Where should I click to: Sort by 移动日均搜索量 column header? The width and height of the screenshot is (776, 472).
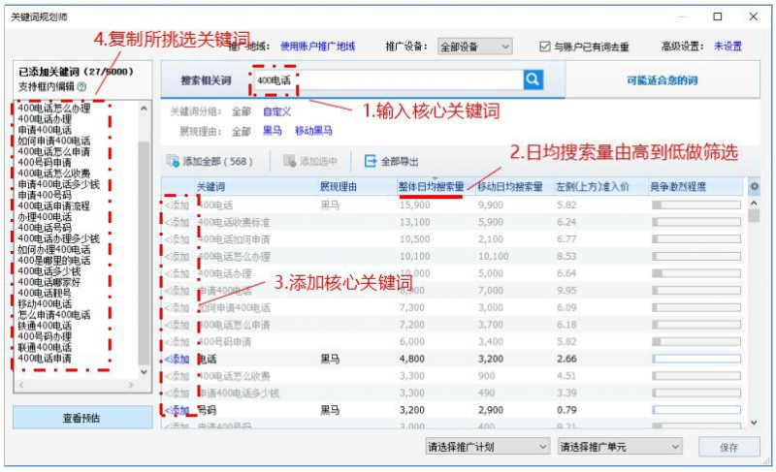pos(510,186)
